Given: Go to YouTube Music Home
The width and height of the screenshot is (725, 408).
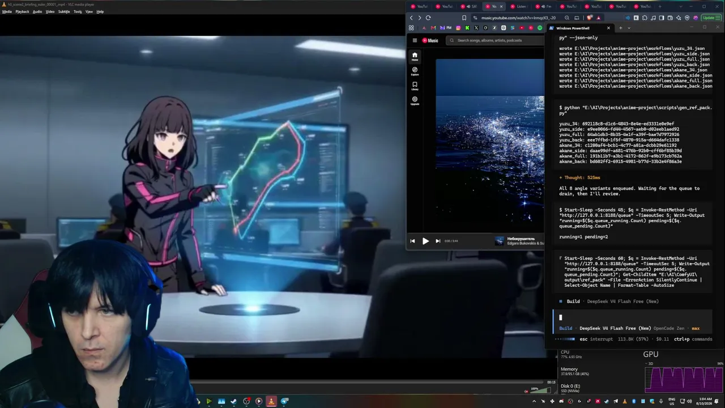Looking at the screenshot, I should (415, 56).
